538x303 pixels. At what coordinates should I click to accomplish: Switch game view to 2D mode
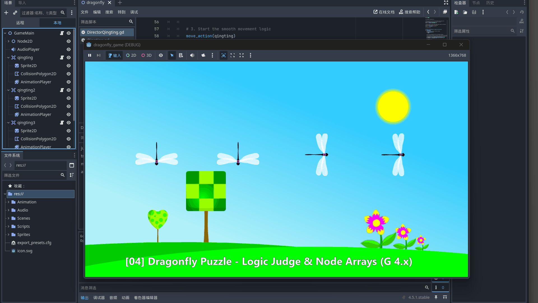click(131, 55)
